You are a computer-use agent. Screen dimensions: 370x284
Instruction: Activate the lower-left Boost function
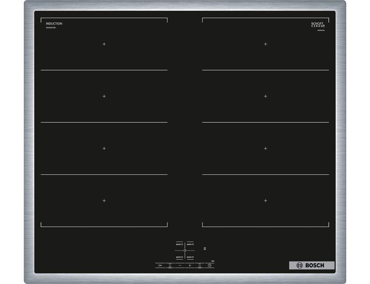(x=179, y=257)
